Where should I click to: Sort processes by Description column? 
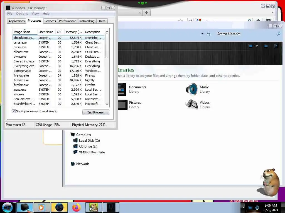pyautogui.click(x=94, y=32)
